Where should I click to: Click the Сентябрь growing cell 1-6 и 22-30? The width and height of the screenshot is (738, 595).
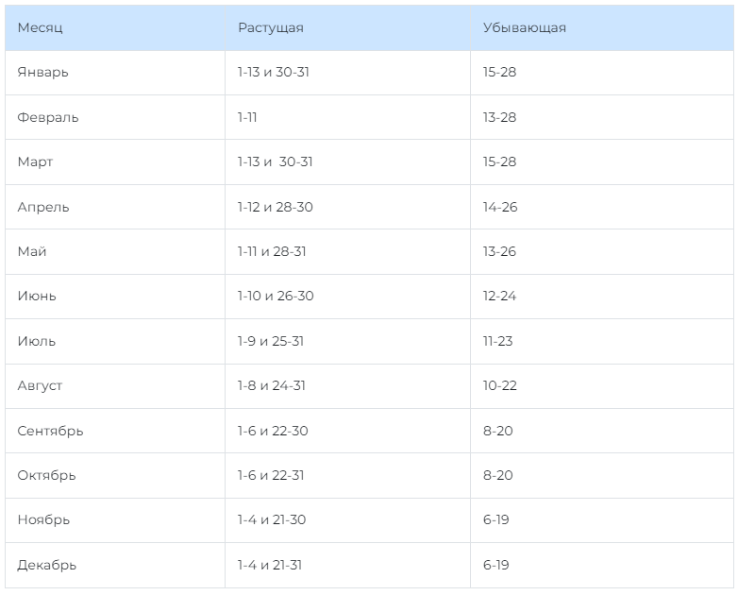click(273, 431)
